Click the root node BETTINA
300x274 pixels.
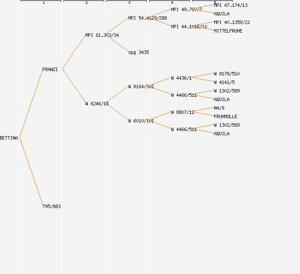[9, 138]
